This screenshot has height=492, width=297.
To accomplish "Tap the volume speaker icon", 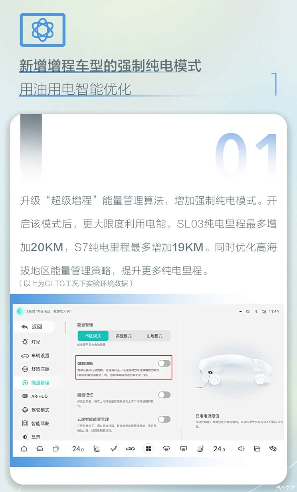I will (241, 449).
